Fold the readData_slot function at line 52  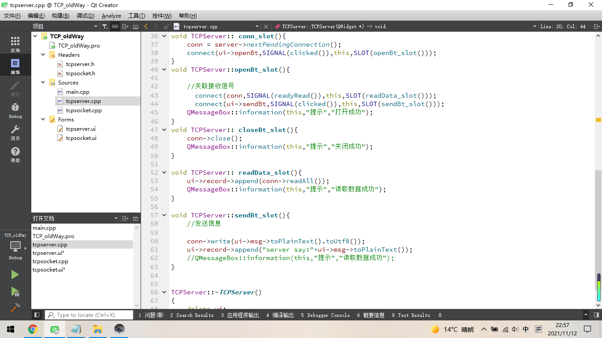coord(164,173)
